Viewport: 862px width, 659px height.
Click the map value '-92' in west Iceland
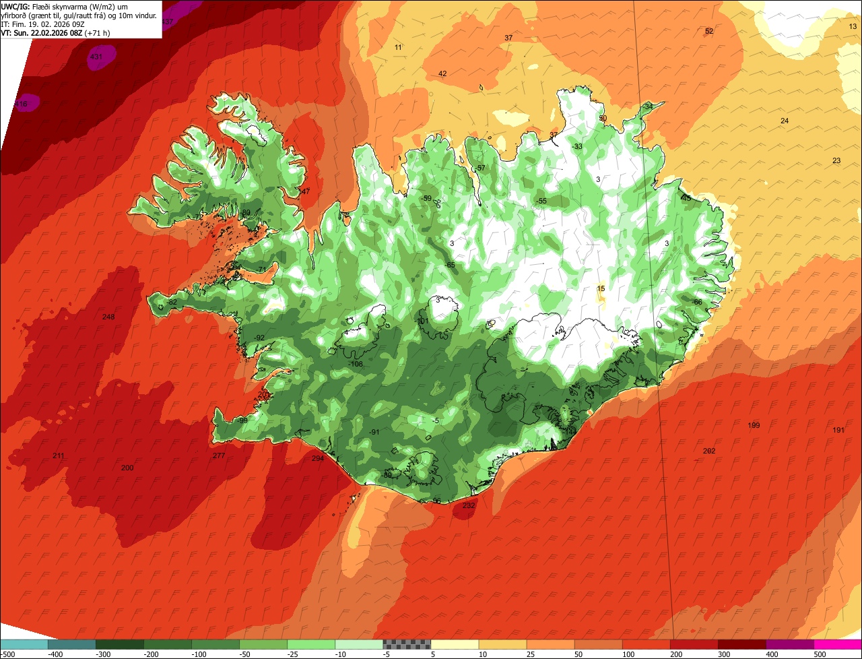[x=259, y=338]
